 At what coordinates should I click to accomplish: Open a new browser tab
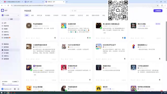coord(67,2)
